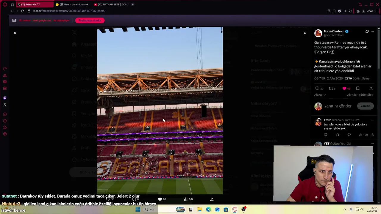Image resolution: width=381 pixels, height=214 pixels.
Task: Bookmark the page with the toolbar heart
Action: coord(350,11)
